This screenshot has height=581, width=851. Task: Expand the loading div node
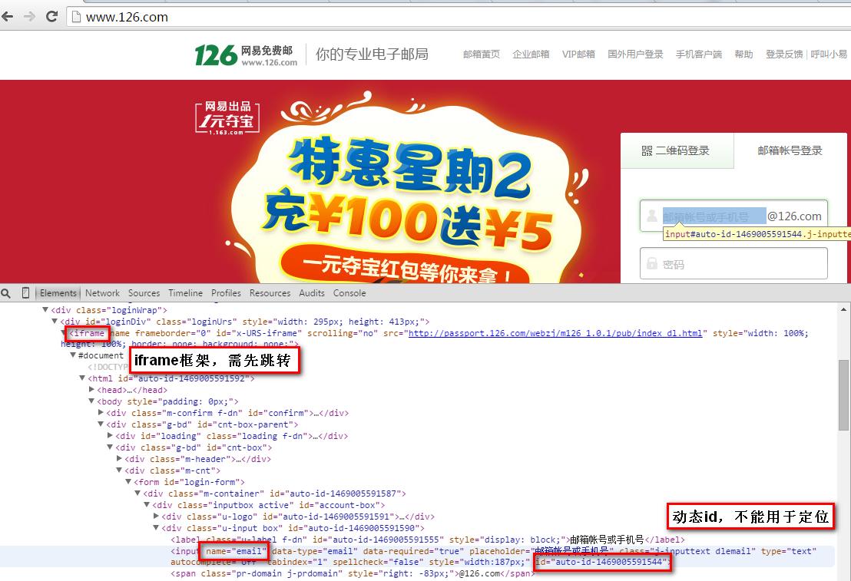pos(110,435)
